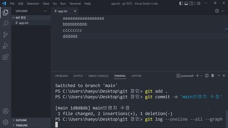
Task: Open the Go menu
Action: point(55,4)
